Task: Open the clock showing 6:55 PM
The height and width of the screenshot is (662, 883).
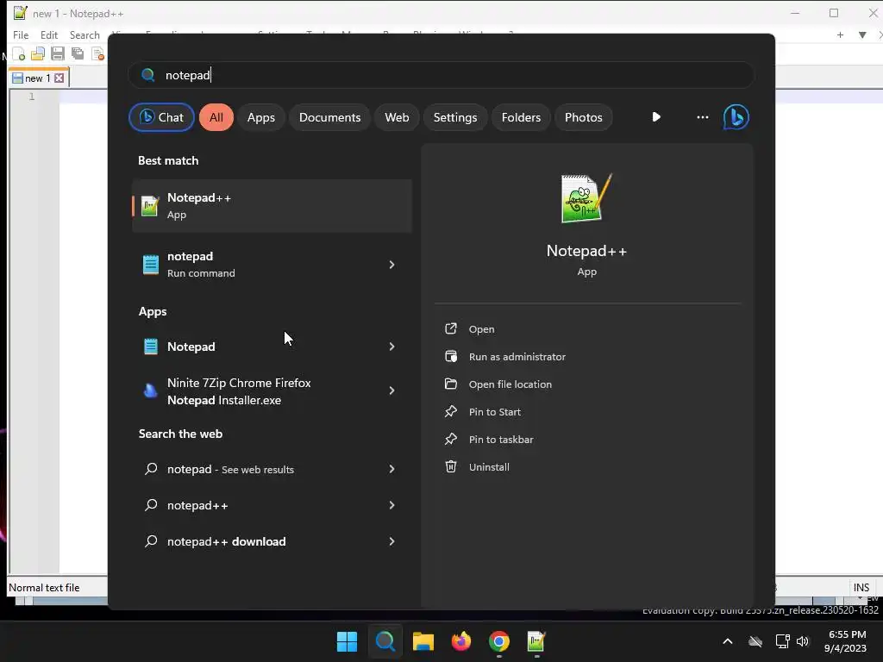Action: [x=845, y=641]
